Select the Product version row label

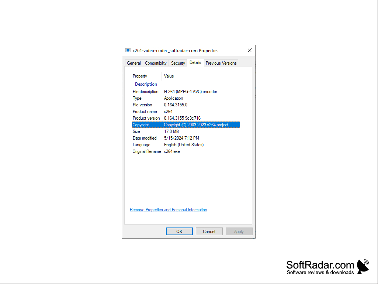(146, 118)
